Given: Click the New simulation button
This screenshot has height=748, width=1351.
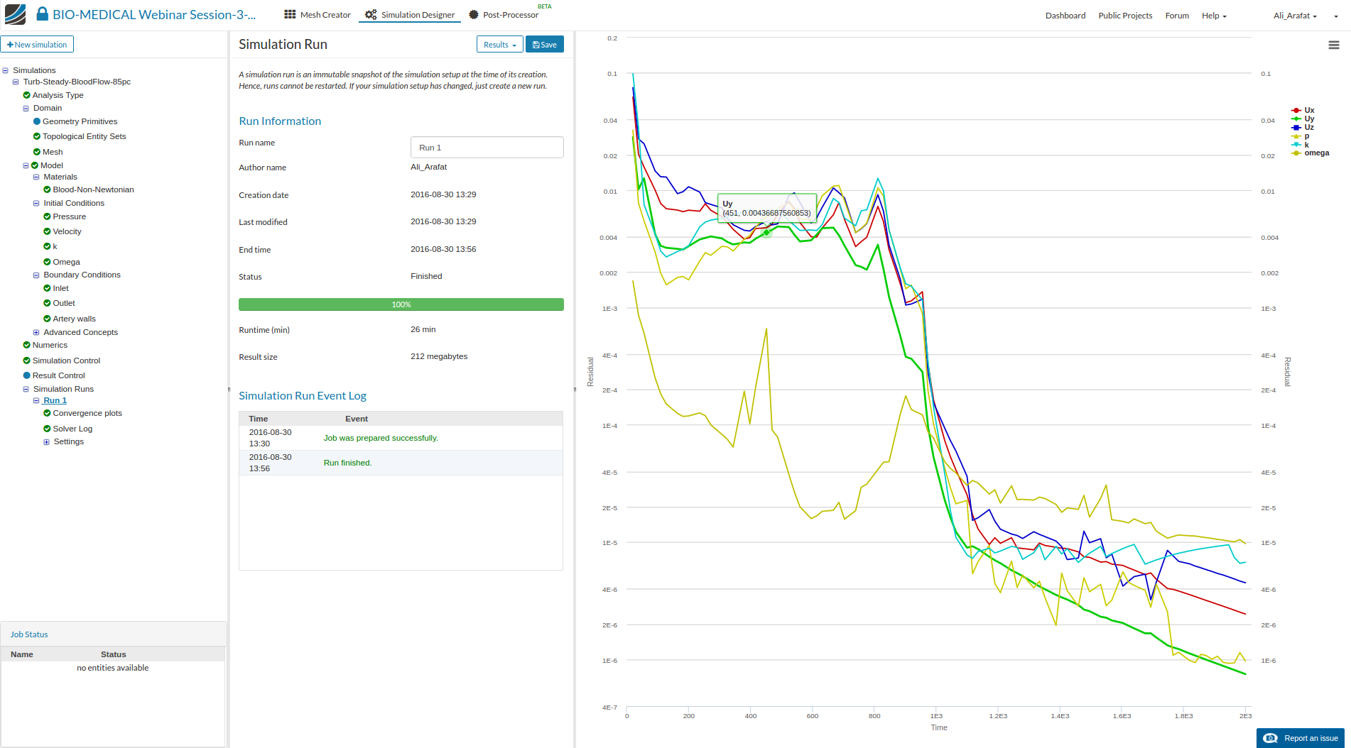Looking at the screenshot, I should 37,45.
